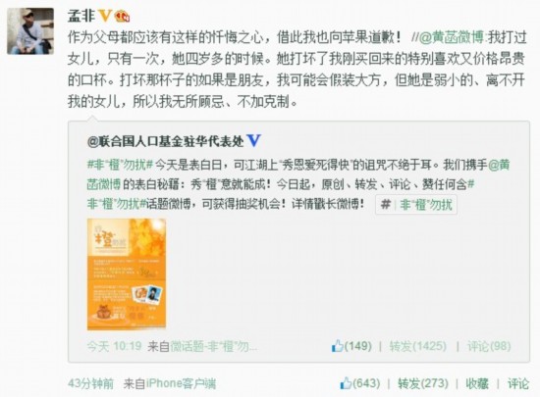Open the 微话题-非"橙"勿 source link

click(213, 346)
